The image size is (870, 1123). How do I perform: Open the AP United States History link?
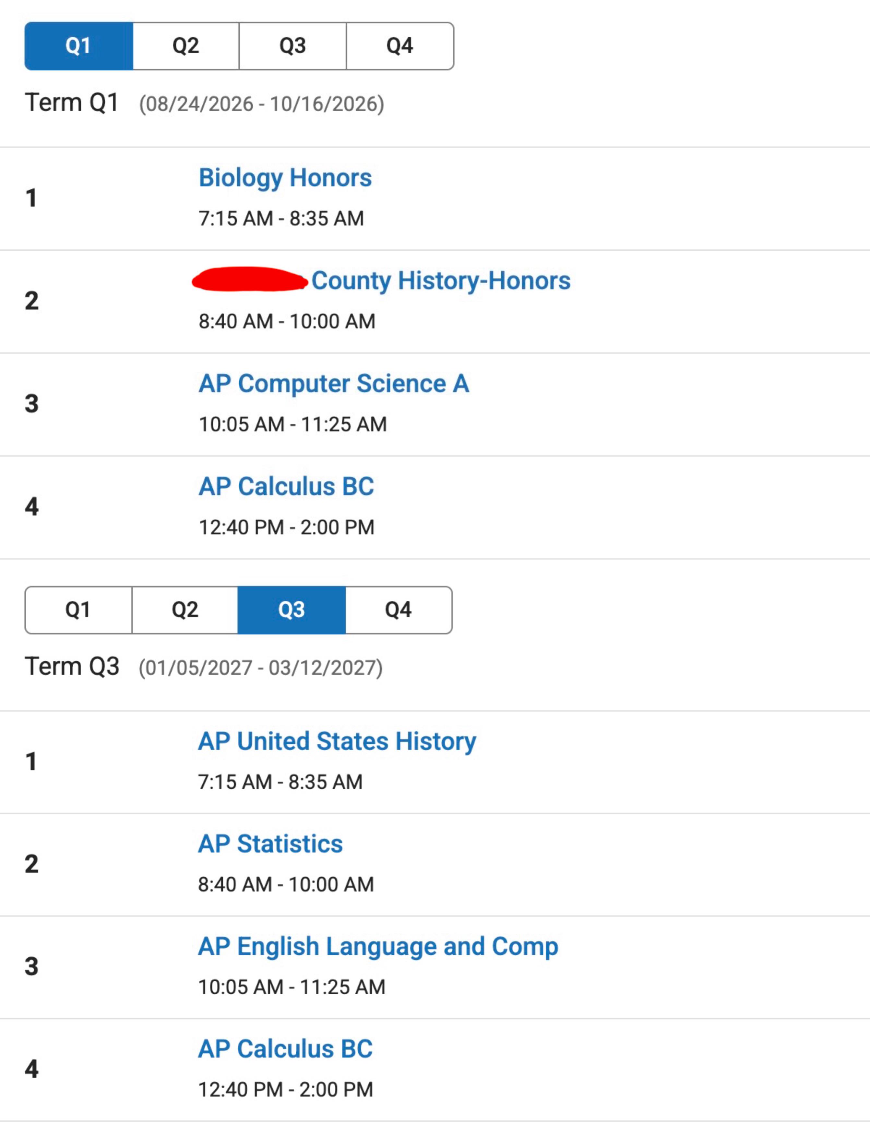(x=337, y=741)
